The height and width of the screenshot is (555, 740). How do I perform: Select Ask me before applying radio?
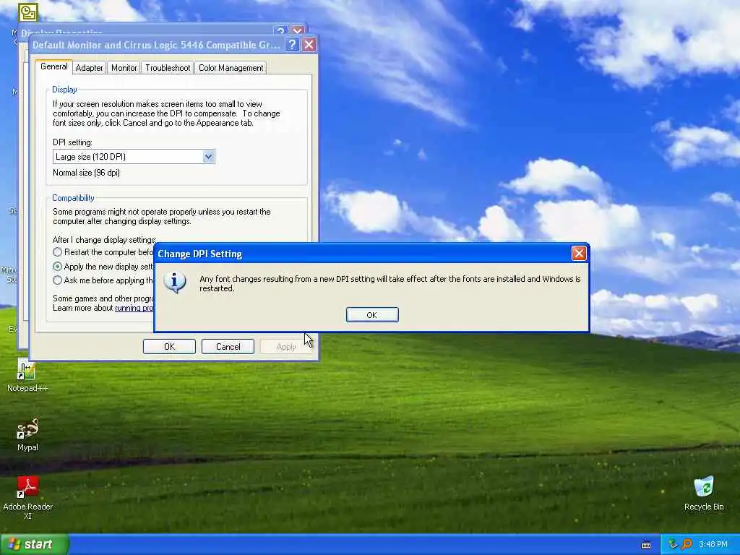(58, 280)
